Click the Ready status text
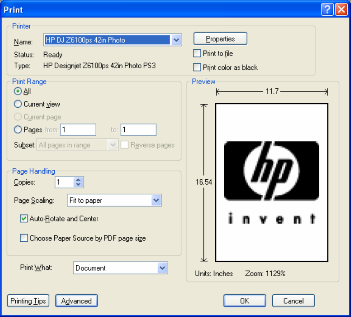Screen dimensions: 351x317 53,55
